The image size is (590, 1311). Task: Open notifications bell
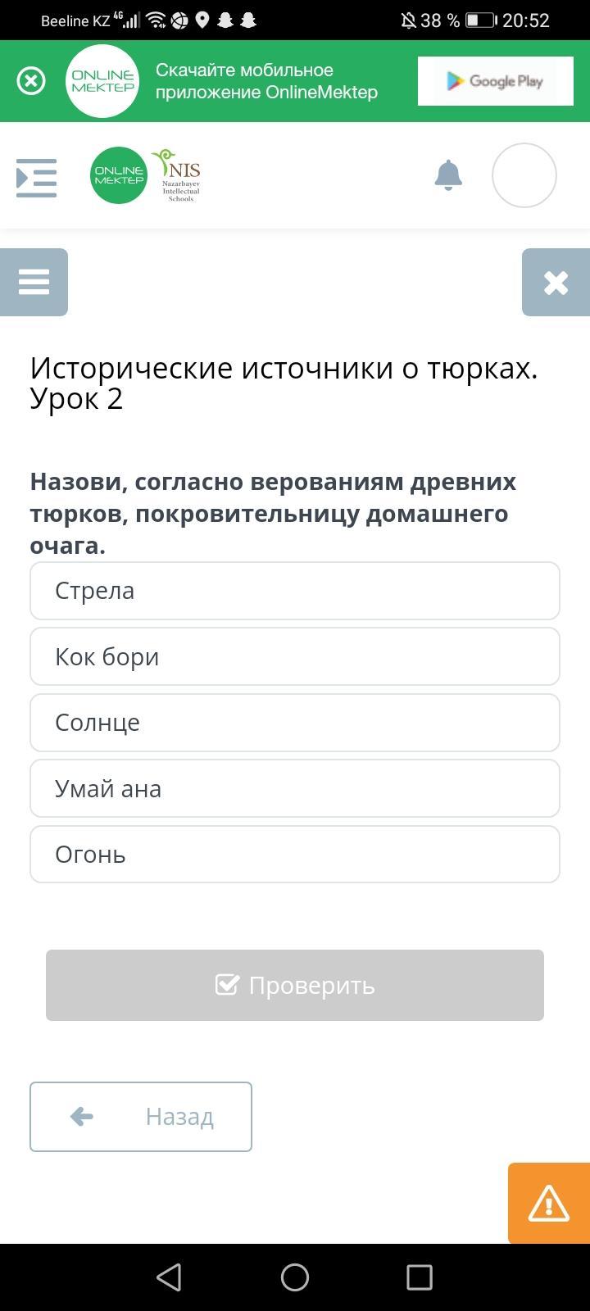click(448, 175)
